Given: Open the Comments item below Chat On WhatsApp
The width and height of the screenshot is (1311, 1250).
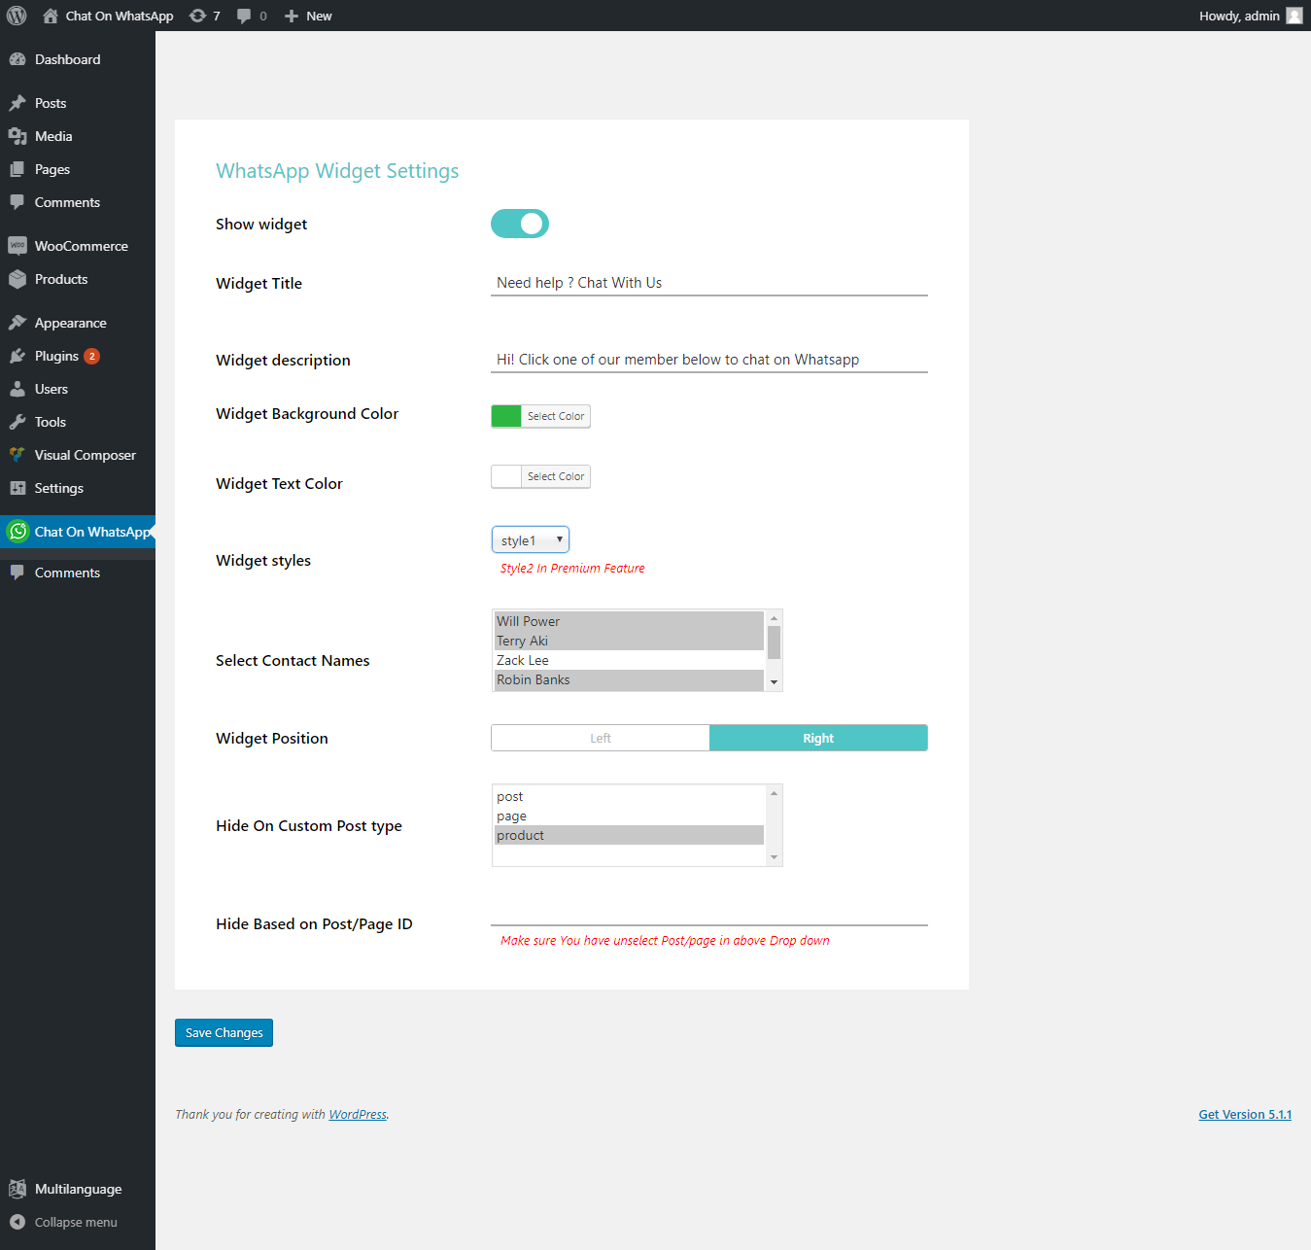Looking at the screenshot, I should 78,573.
